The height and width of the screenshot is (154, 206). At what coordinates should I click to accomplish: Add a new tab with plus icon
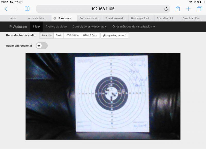(188, 9)
